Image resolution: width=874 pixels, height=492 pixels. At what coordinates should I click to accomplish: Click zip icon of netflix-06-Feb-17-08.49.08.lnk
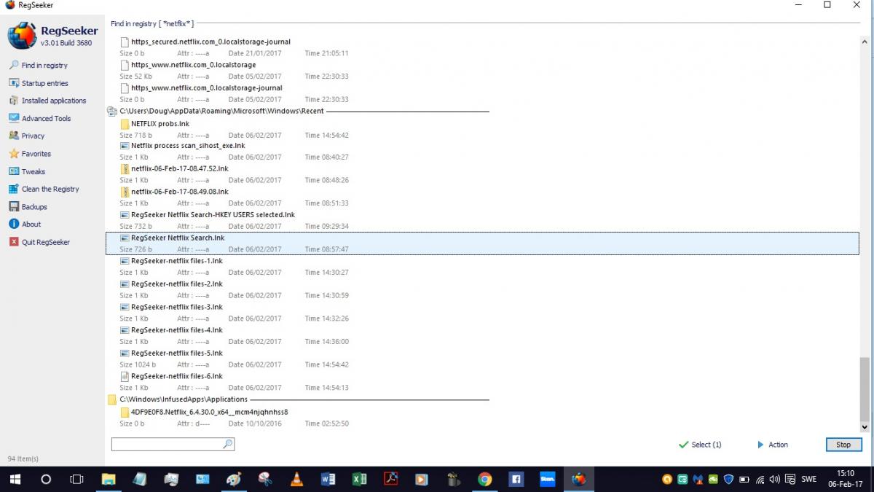(125, 192)
